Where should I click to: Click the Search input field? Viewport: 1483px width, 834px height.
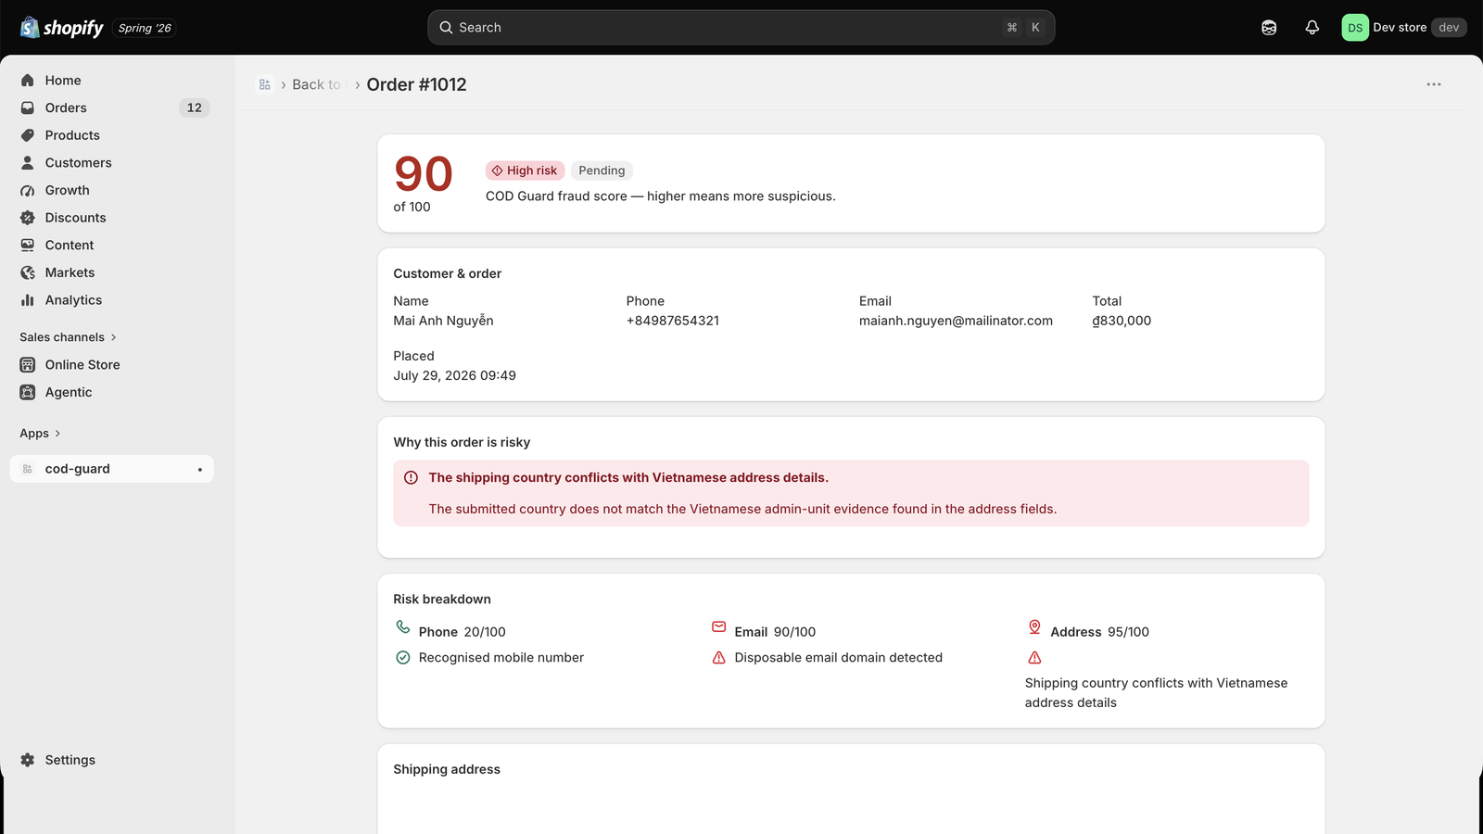pos(741,28)
